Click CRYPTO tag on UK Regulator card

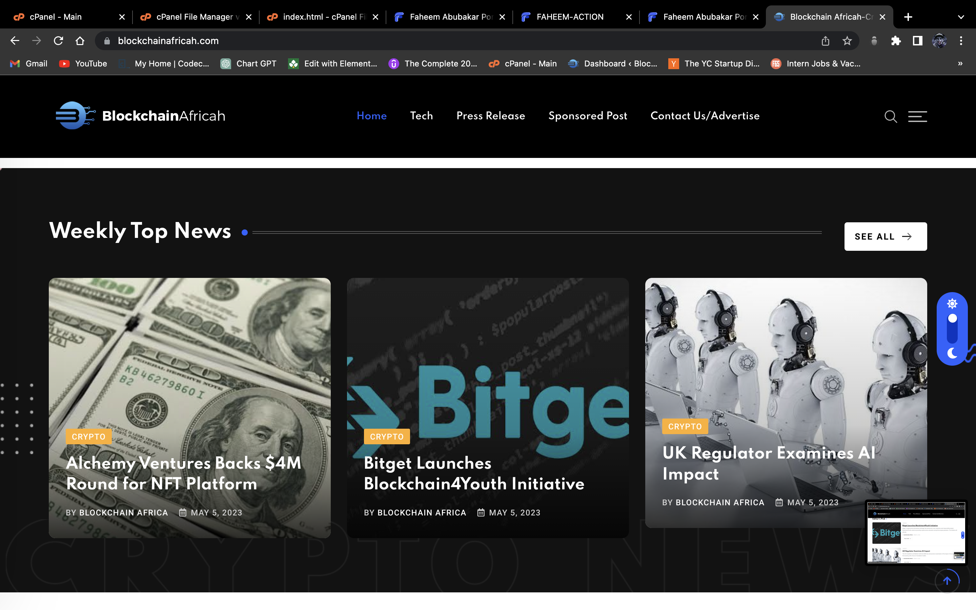[x=685, y=426]
